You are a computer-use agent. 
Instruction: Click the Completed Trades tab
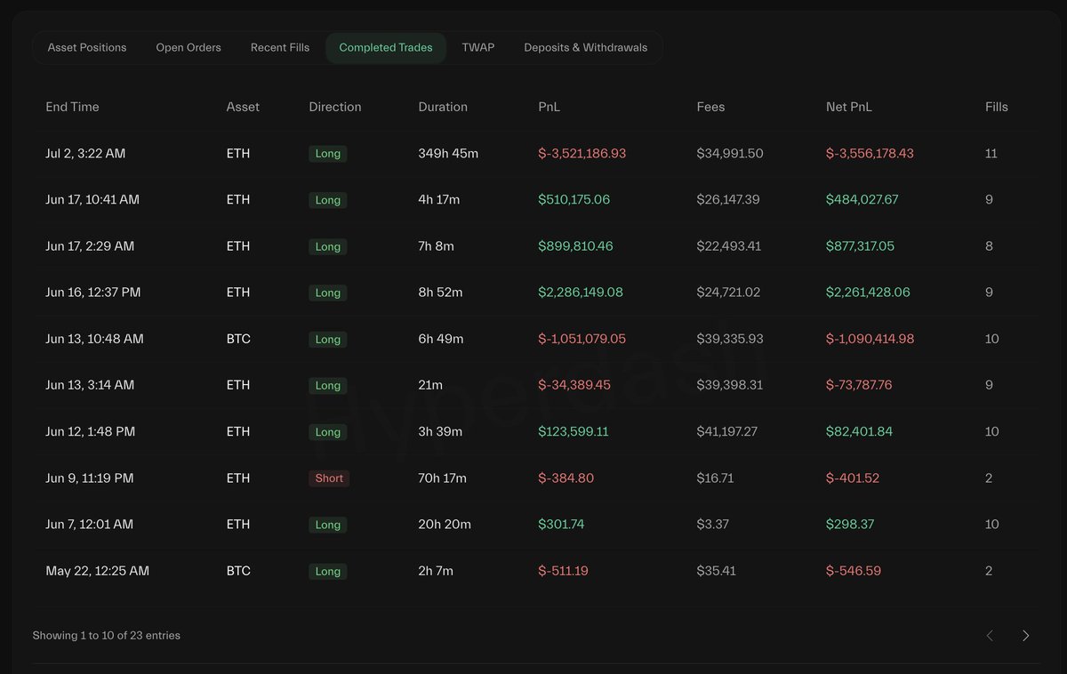(386, 47)
